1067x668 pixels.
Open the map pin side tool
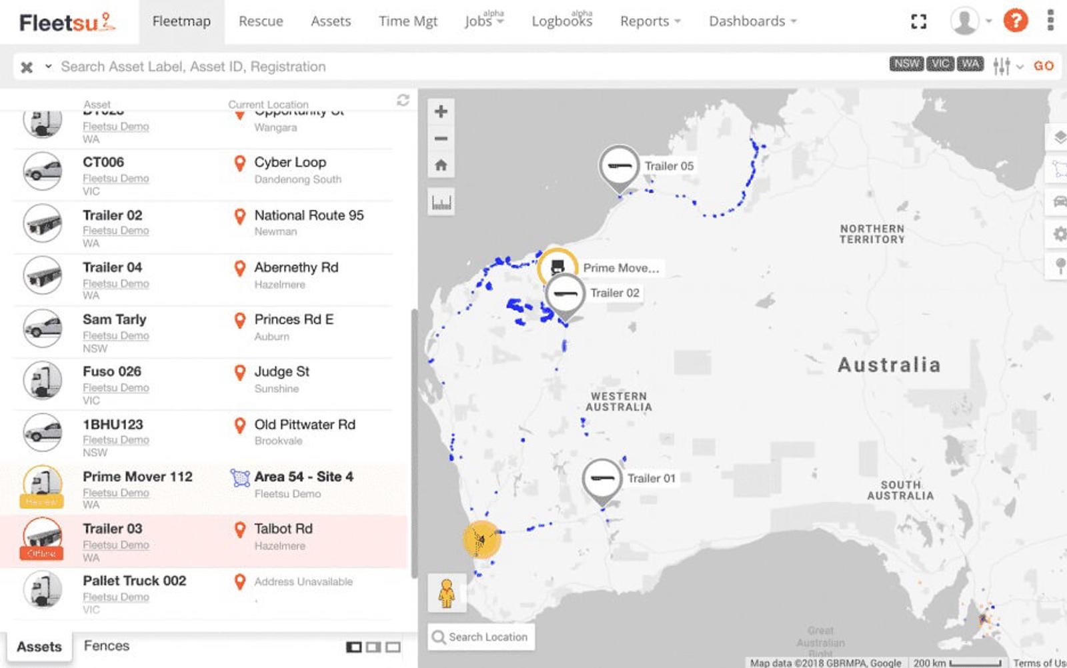[1058, 266]
